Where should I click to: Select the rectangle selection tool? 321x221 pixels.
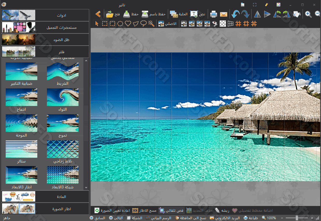coord(105,24)
